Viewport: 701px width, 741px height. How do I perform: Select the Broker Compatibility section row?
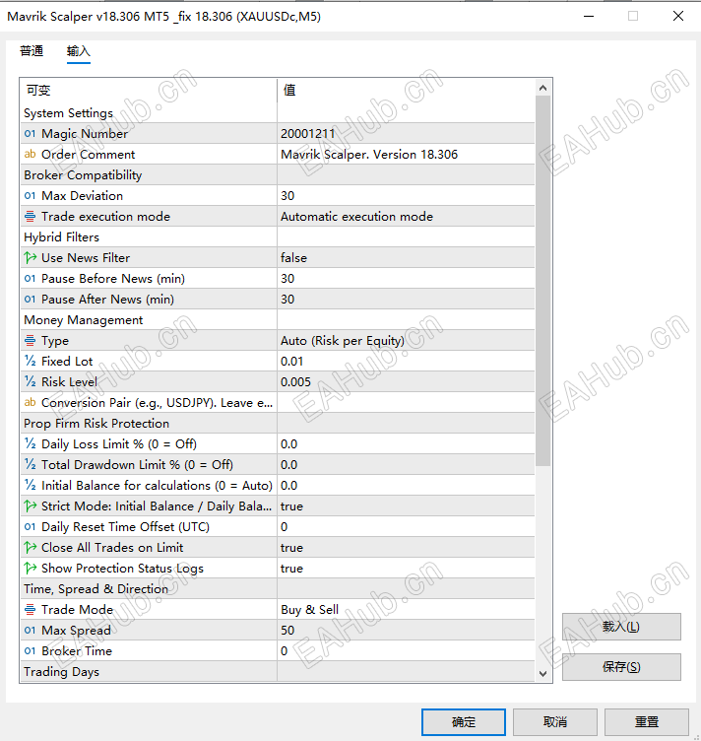278,174
